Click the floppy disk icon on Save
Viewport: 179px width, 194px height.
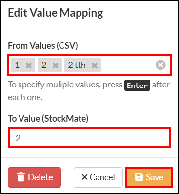[x=139, y=177]
